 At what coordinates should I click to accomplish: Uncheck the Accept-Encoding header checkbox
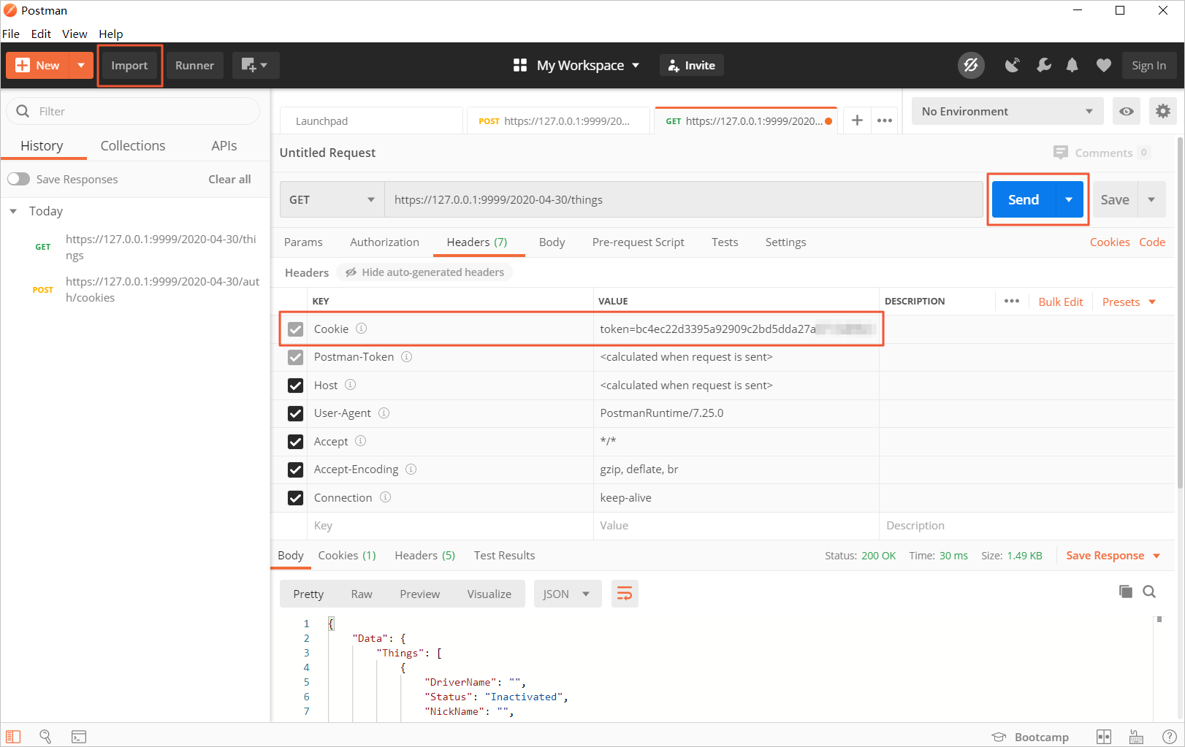(x=295, y=470)
